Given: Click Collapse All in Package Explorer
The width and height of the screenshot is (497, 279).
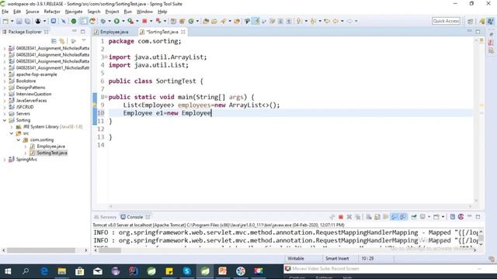Looking at the screenshot, I should [x=54, y=41].
